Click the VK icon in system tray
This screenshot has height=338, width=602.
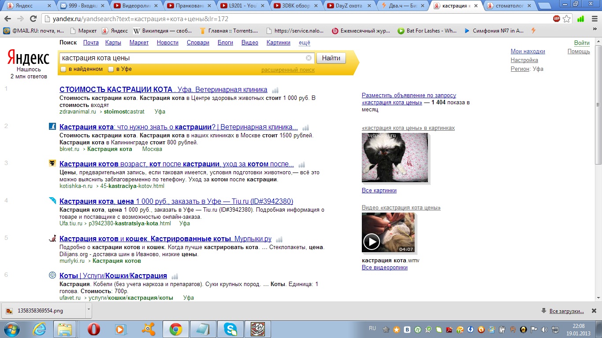click(x=407, y=329)
